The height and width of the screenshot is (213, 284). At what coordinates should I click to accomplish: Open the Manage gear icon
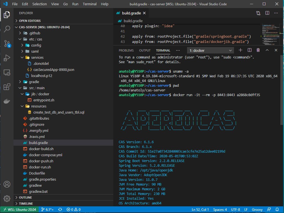[x=7, y=199]
